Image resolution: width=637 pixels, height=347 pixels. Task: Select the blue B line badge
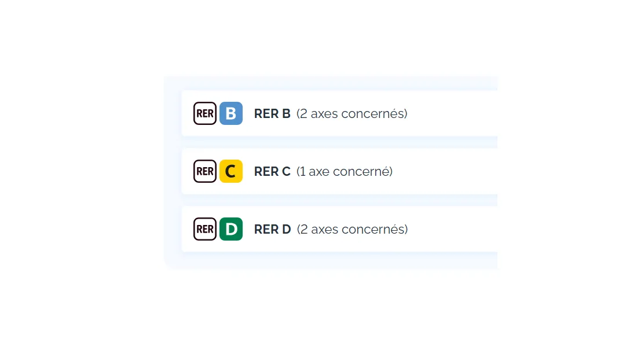click(x=231, y=113)
